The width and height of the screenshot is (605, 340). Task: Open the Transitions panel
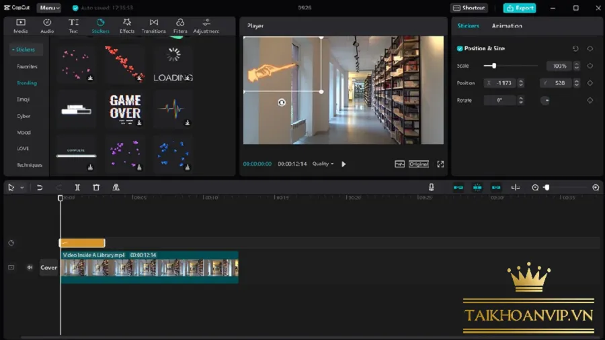[x=153, y=25]
